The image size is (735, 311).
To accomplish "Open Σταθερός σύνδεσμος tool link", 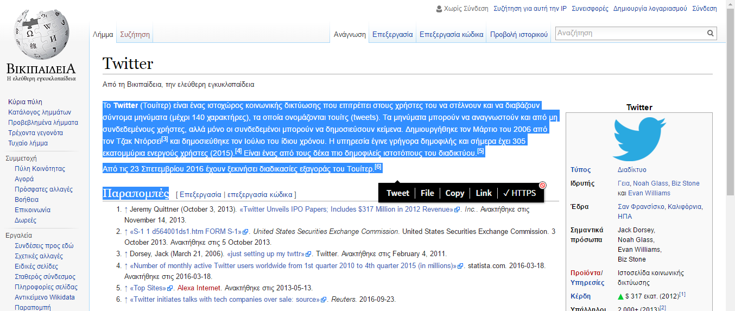I will [x=45, y=277].
